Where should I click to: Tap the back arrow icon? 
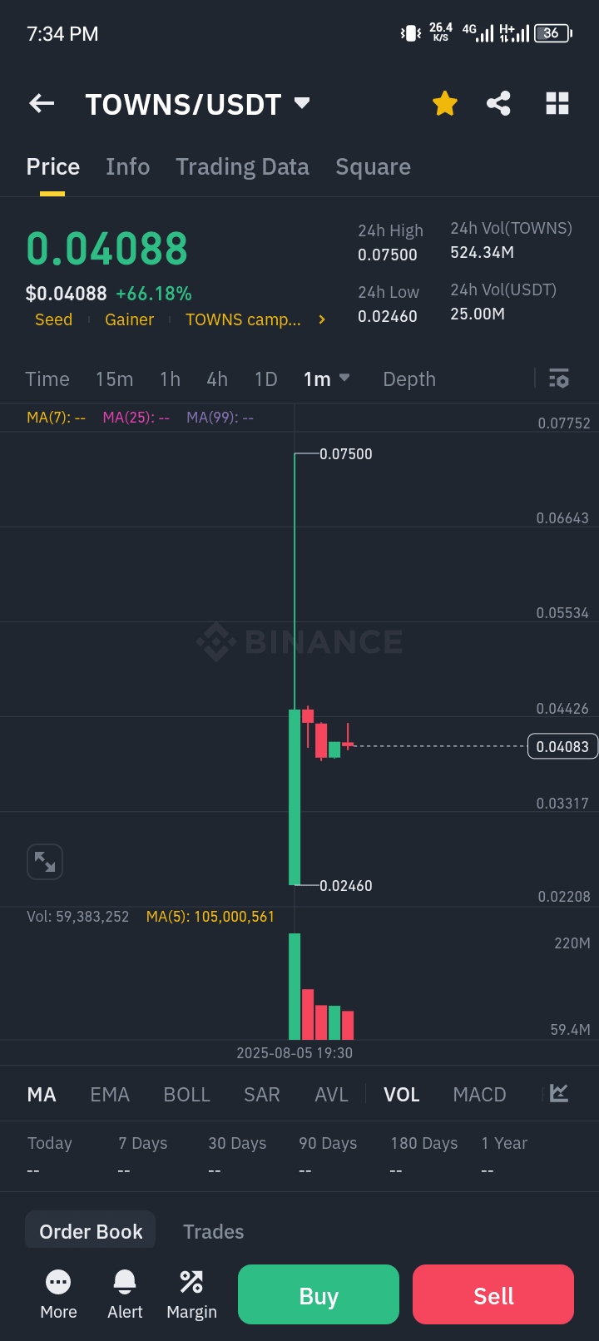tap(42, 103)
